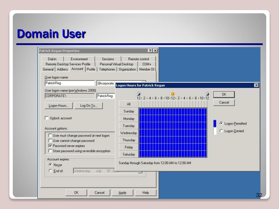This screenshot has width=279, height=209.
Task: Select the Tuesday row header
Action: (x=129, y=126)
